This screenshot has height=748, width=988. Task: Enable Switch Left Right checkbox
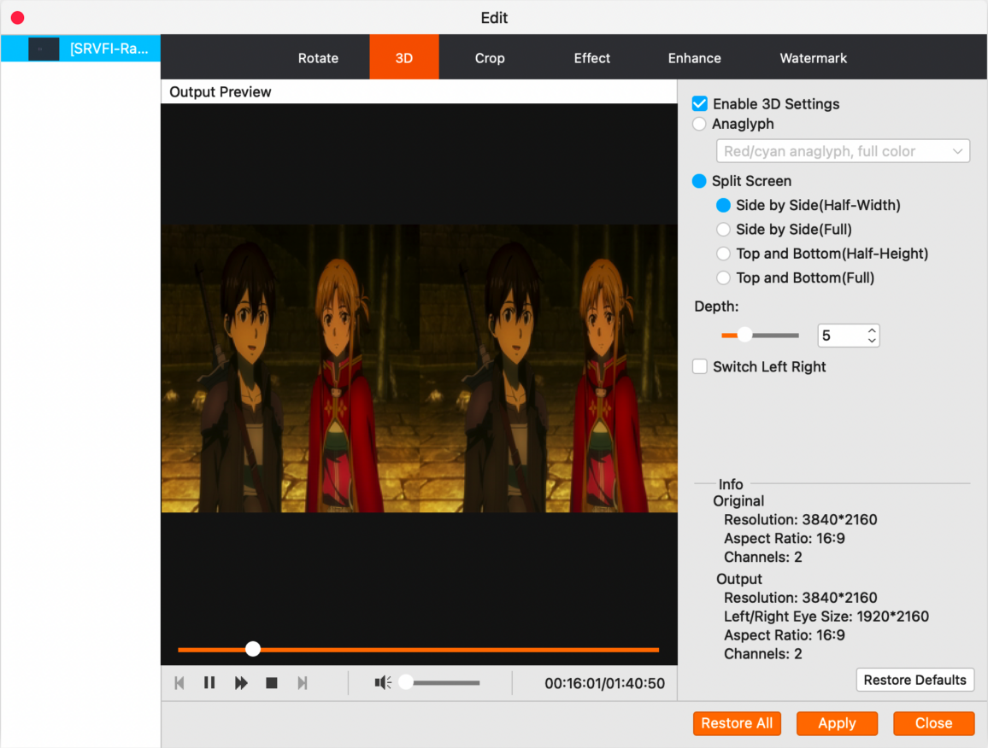click(699, 366)
